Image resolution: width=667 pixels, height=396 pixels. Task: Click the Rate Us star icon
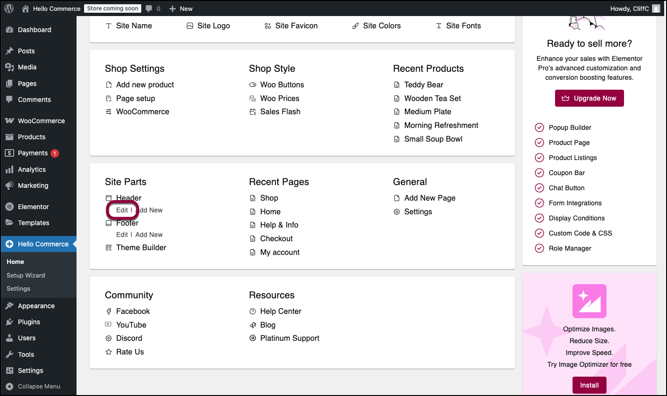109,352
